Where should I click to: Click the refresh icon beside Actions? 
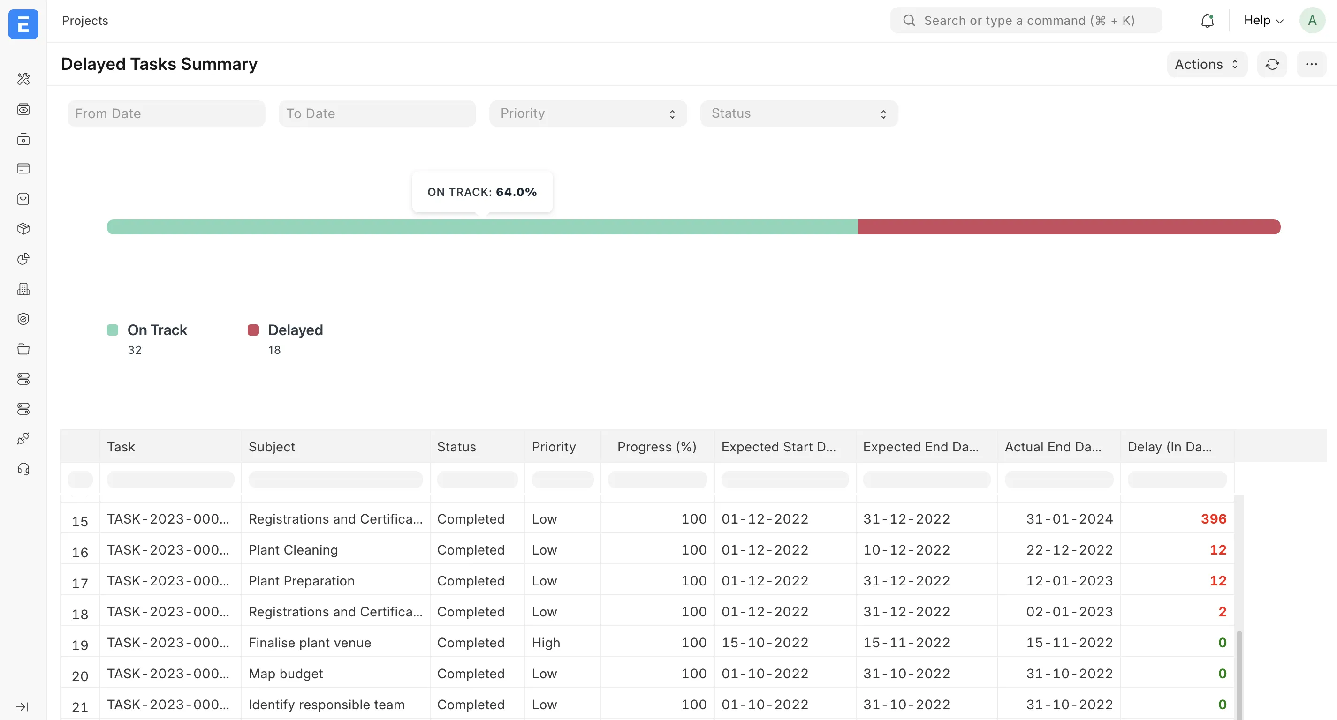coord(1273,64)
